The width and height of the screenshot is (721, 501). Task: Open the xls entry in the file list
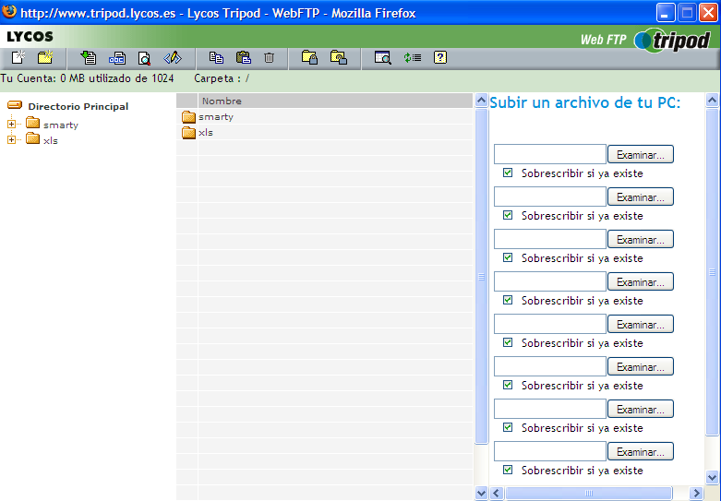(206, 132)
